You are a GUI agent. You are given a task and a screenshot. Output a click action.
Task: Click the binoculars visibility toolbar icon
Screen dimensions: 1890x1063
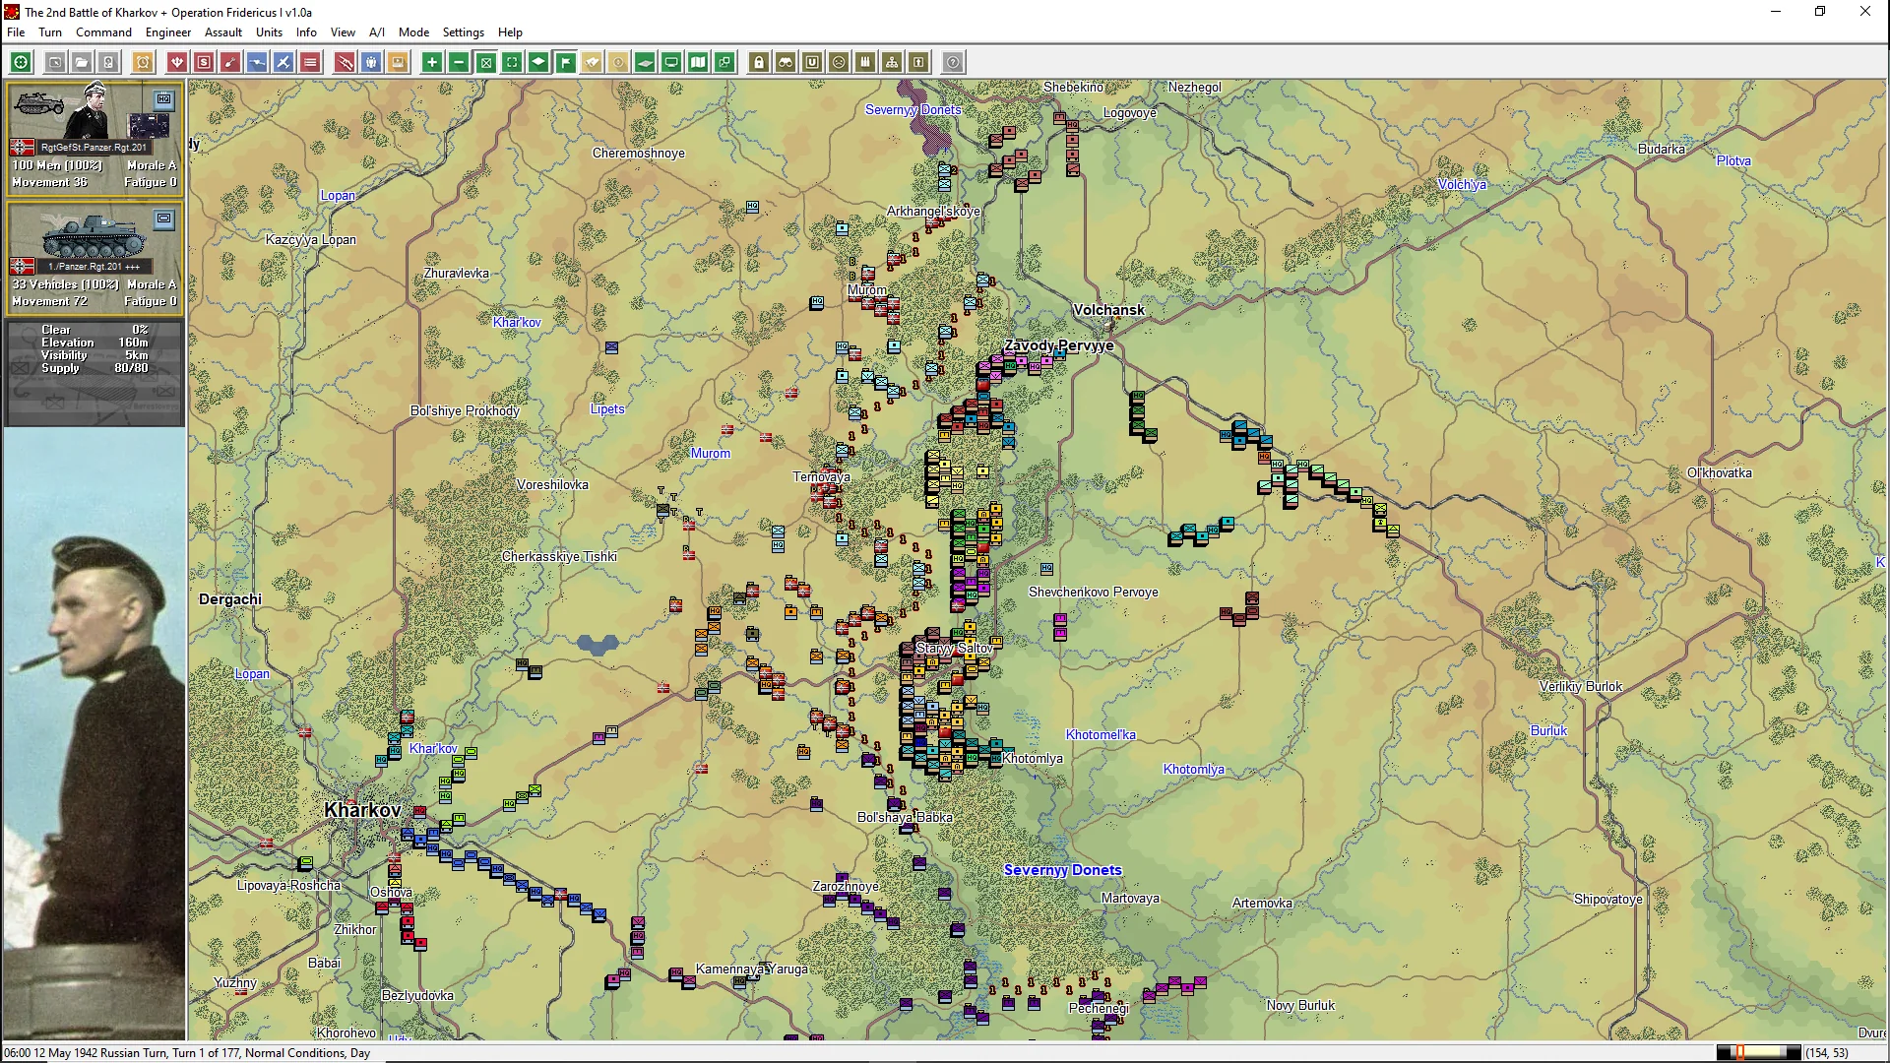pyautogui.click(x=786, y=62)
